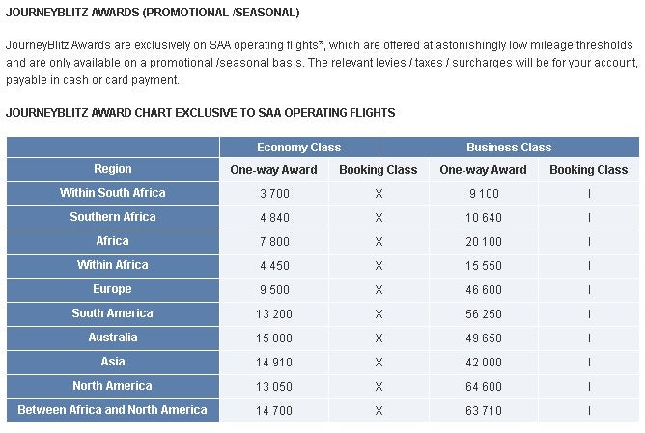Select the Region header cell
The image size is (645, 433).
click(113, 169)
